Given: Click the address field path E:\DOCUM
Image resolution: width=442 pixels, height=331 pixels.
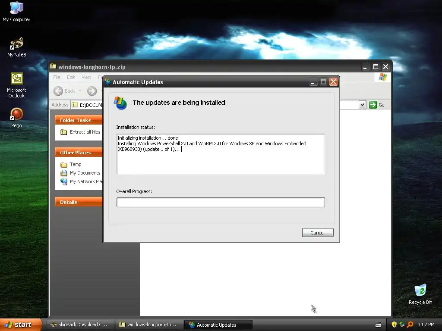Looking at the screenshot, I should (91, 105).
